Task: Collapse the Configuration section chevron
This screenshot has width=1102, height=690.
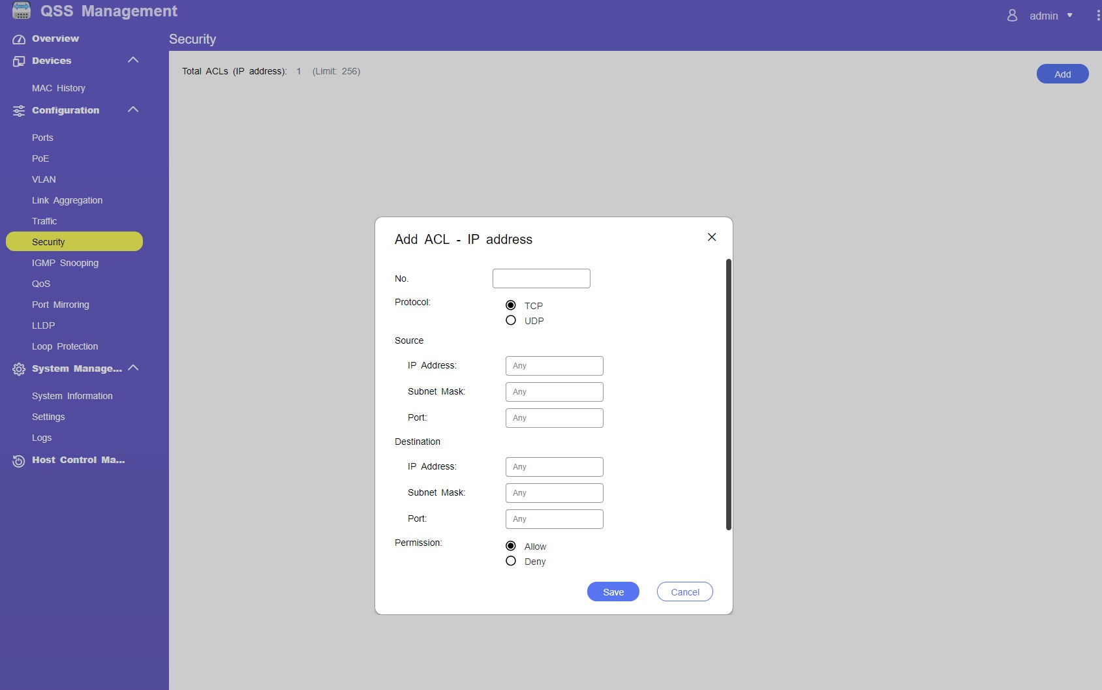Action: coord(133,110)
